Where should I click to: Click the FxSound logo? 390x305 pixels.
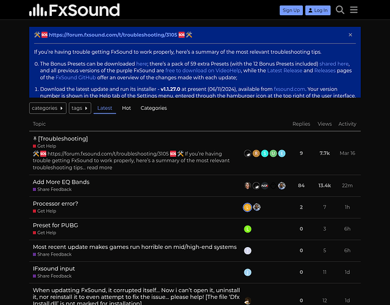pyautogui.click(x=74, y=10)
